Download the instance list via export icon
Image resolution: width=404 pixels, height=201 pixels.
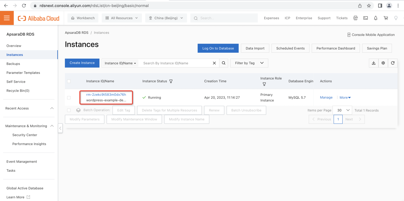(373, 63)
